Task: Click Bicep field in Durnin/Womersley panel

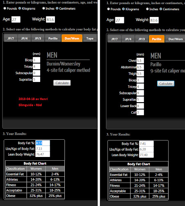Action: (37, 60)
